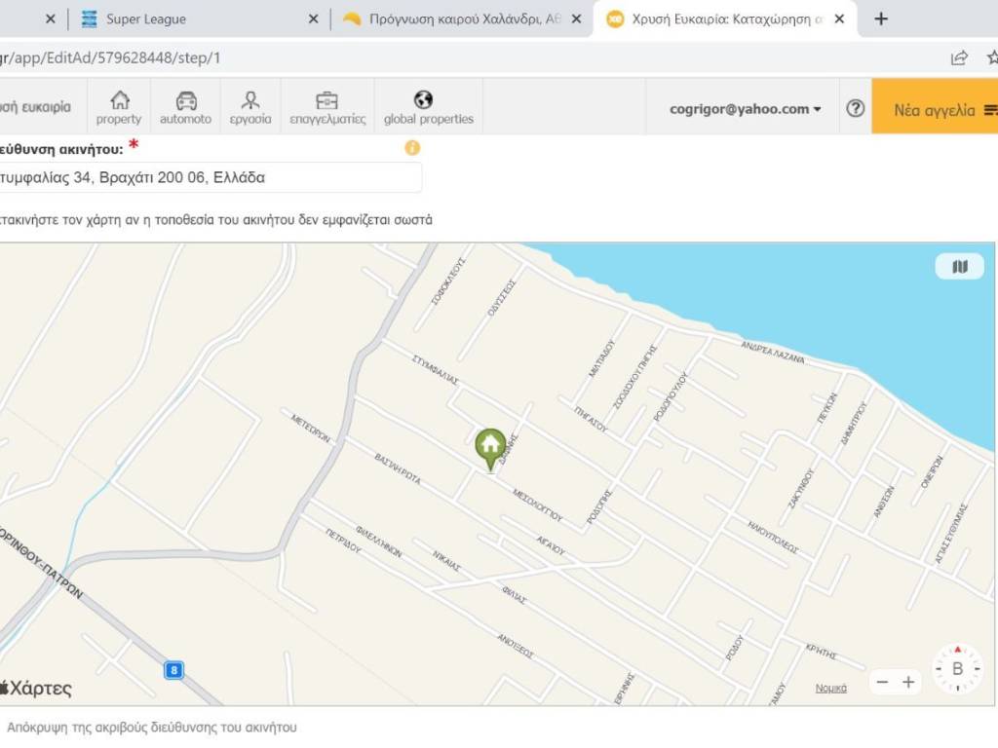The image size is (998, 748).
Task: Reset map orientation using the compass
Action: [x=957, y=669]
